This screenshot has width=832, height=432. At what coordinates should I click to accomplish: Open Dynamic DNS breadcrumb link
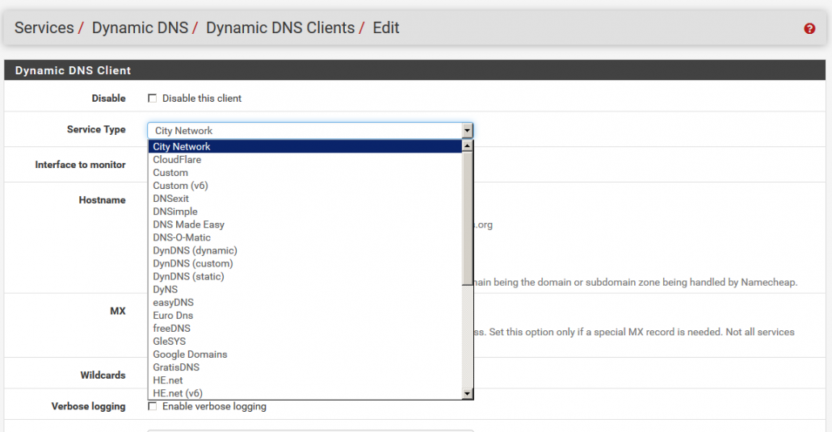(x=140, y=27)
